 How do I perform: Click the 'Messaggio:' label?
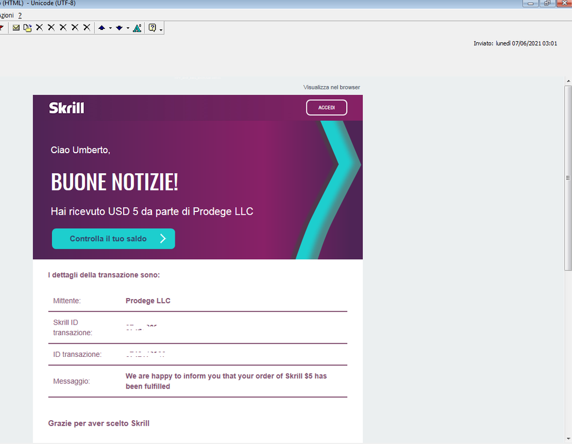point(71,381)
